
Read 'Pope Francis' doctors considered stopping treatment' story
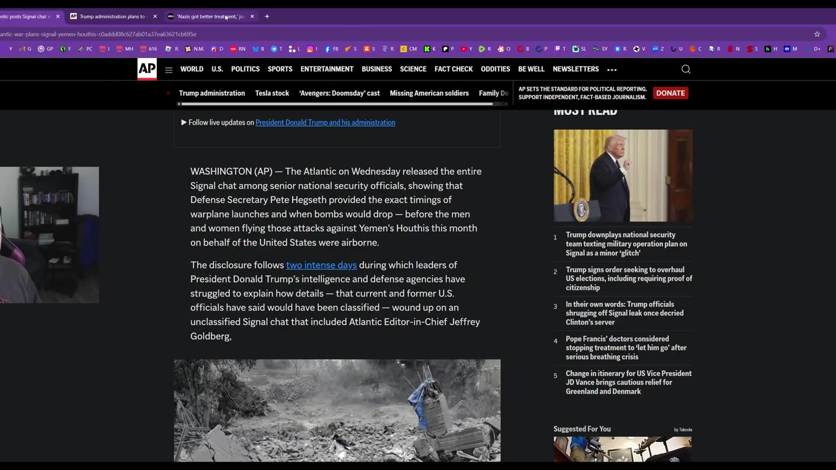point(626,347)
